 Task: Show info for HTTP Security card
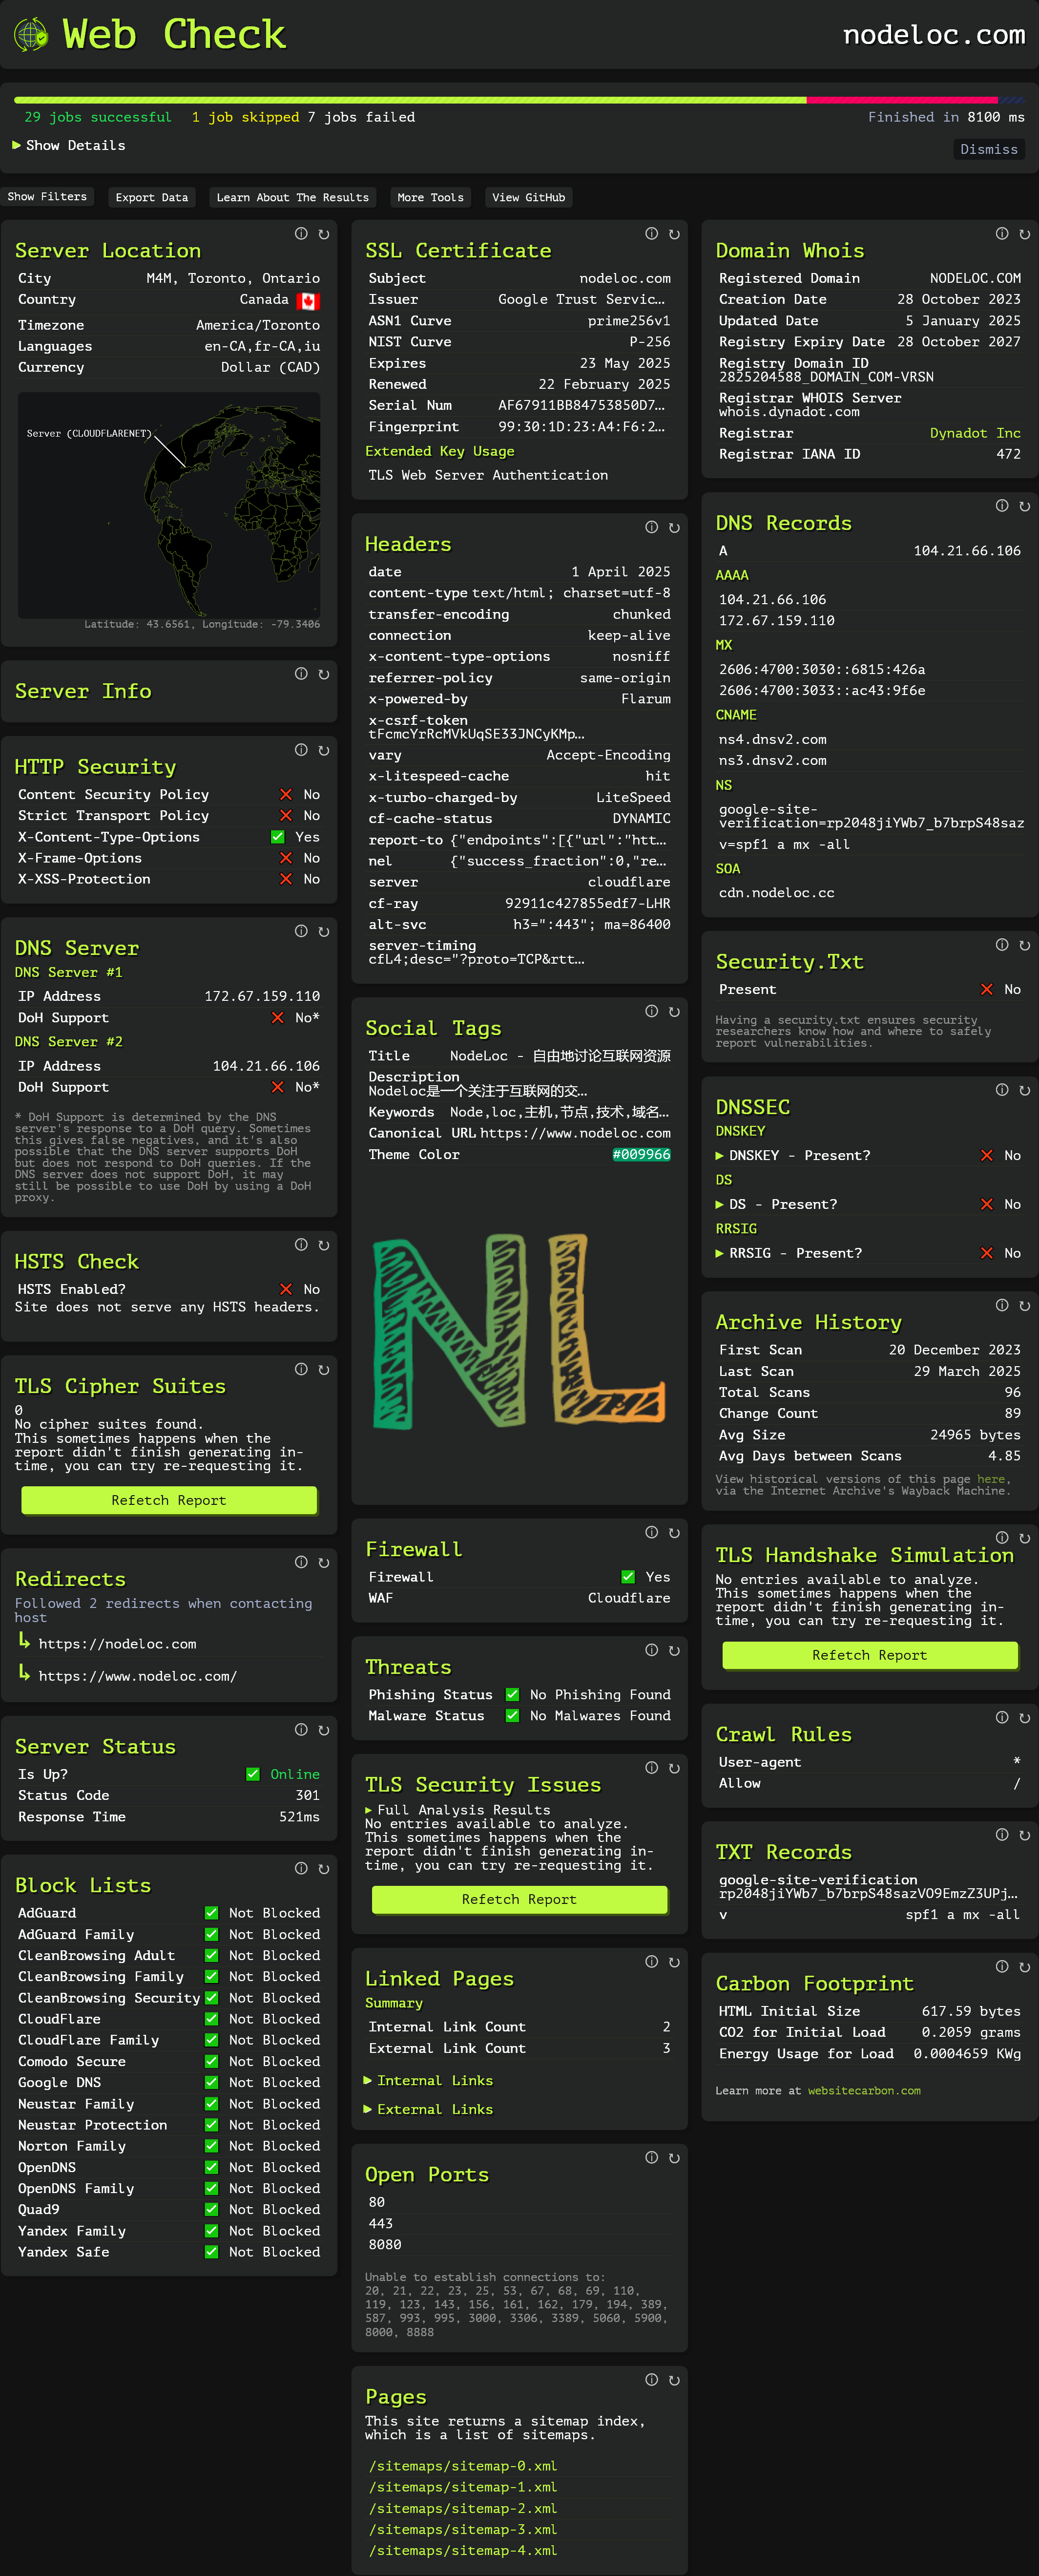point(301,750)
